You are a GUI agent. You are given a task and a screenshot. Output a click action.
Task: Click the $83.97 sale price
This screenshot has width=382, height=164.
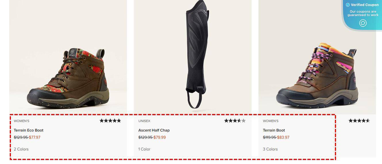tap(283, 137)
